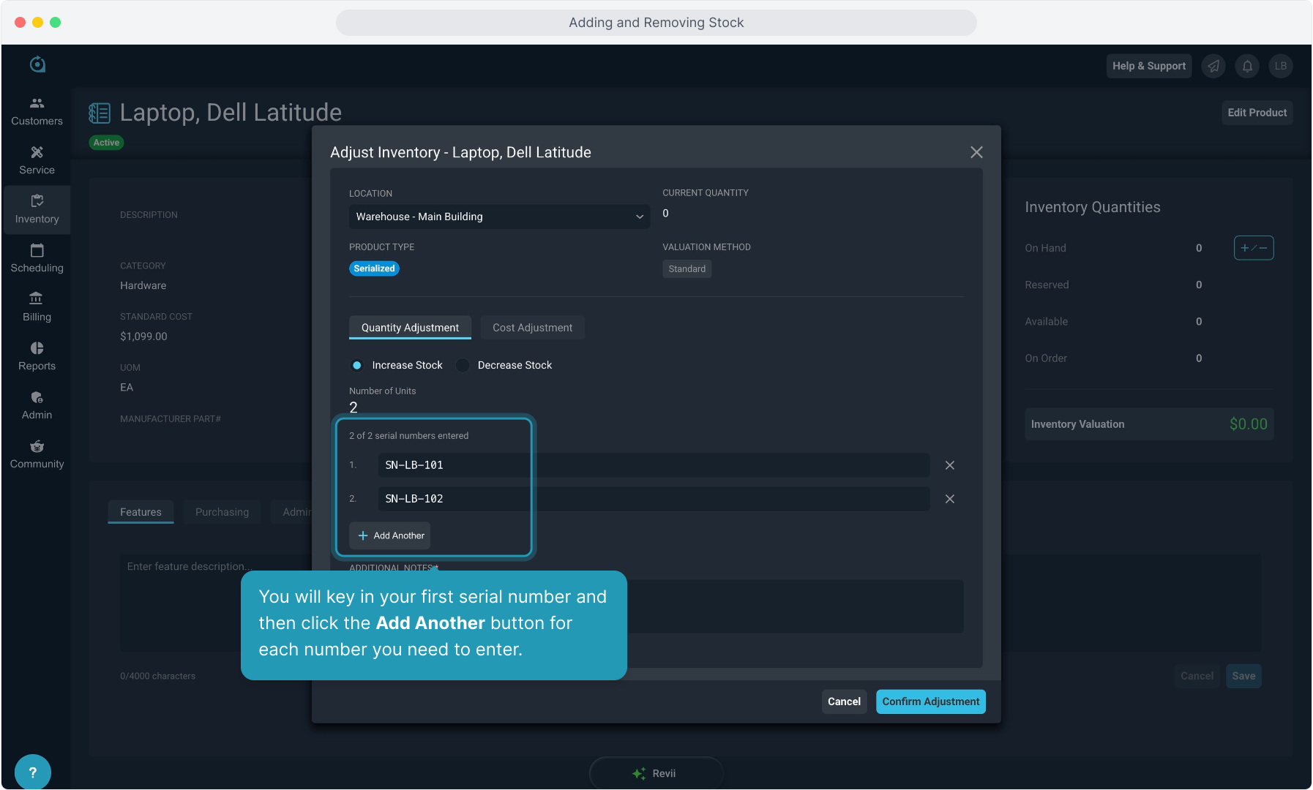Click the On Hand plus/minus adjust button
1313x790 pixels.
(x=1253, y=248)
